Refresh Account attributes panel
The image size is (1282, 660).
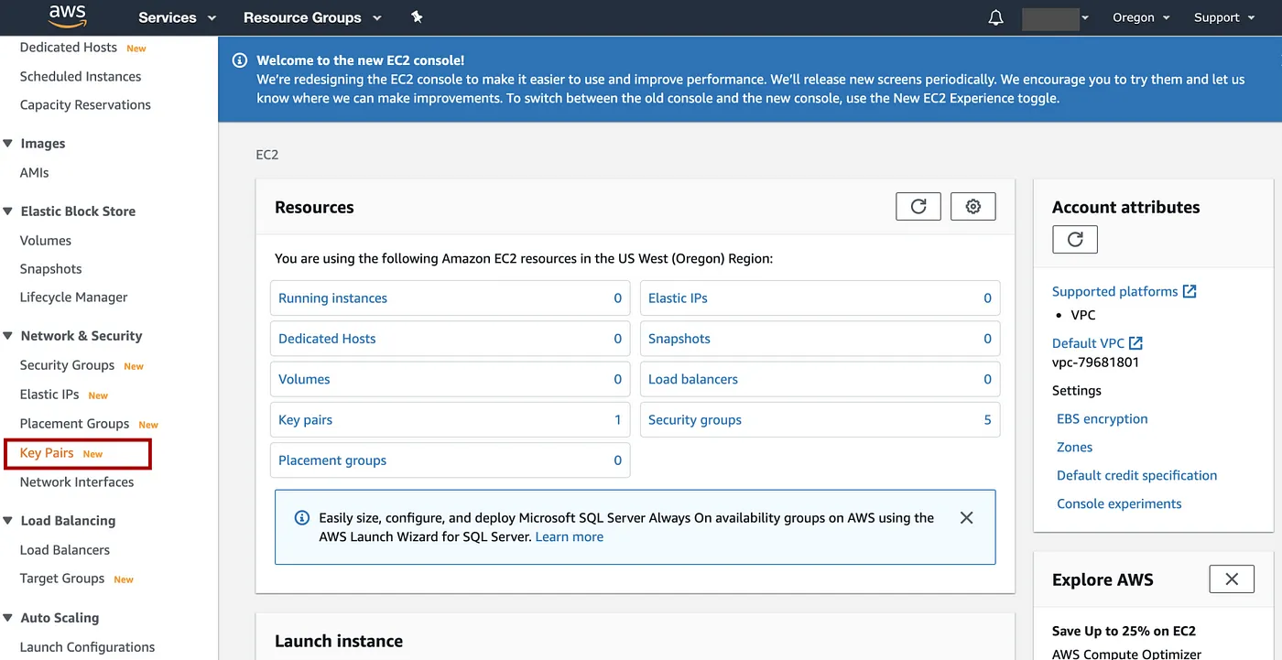(x=1075, y=239)
